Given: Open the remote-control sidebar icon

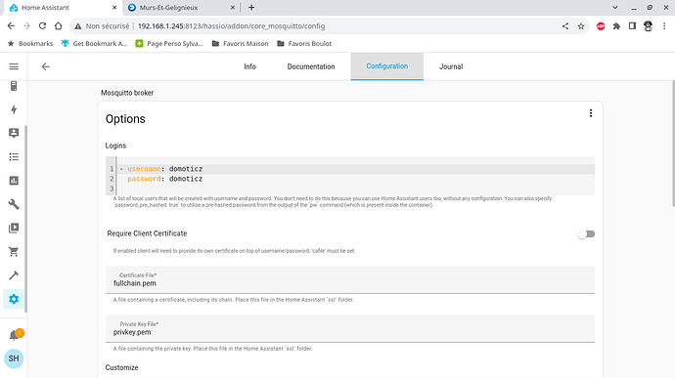Looking at the screenshot, I should click(x=14, y=86).
